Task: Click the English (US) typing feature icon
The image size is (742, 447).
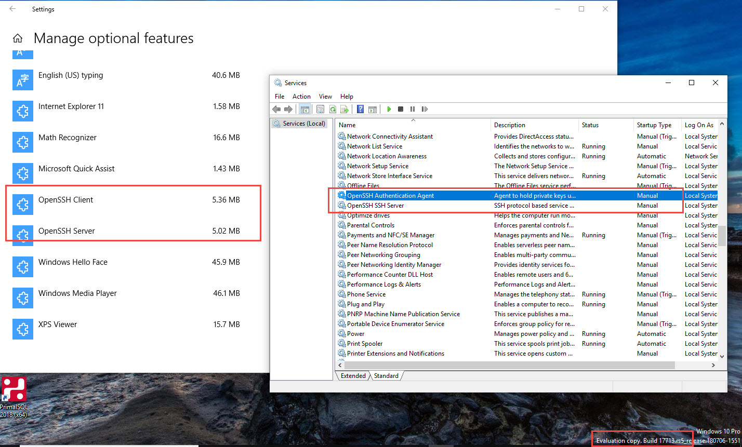Action: point(23,80)
